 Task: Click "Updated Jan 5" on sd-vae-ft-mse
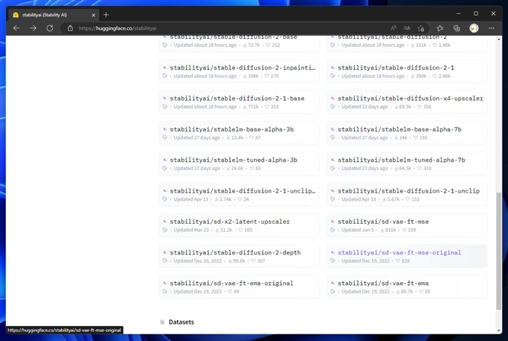357,230
